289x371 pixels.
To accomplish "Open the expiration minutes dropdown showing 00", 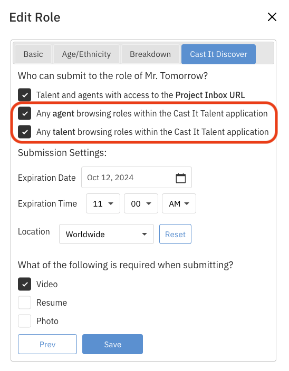I will (141, 203).
